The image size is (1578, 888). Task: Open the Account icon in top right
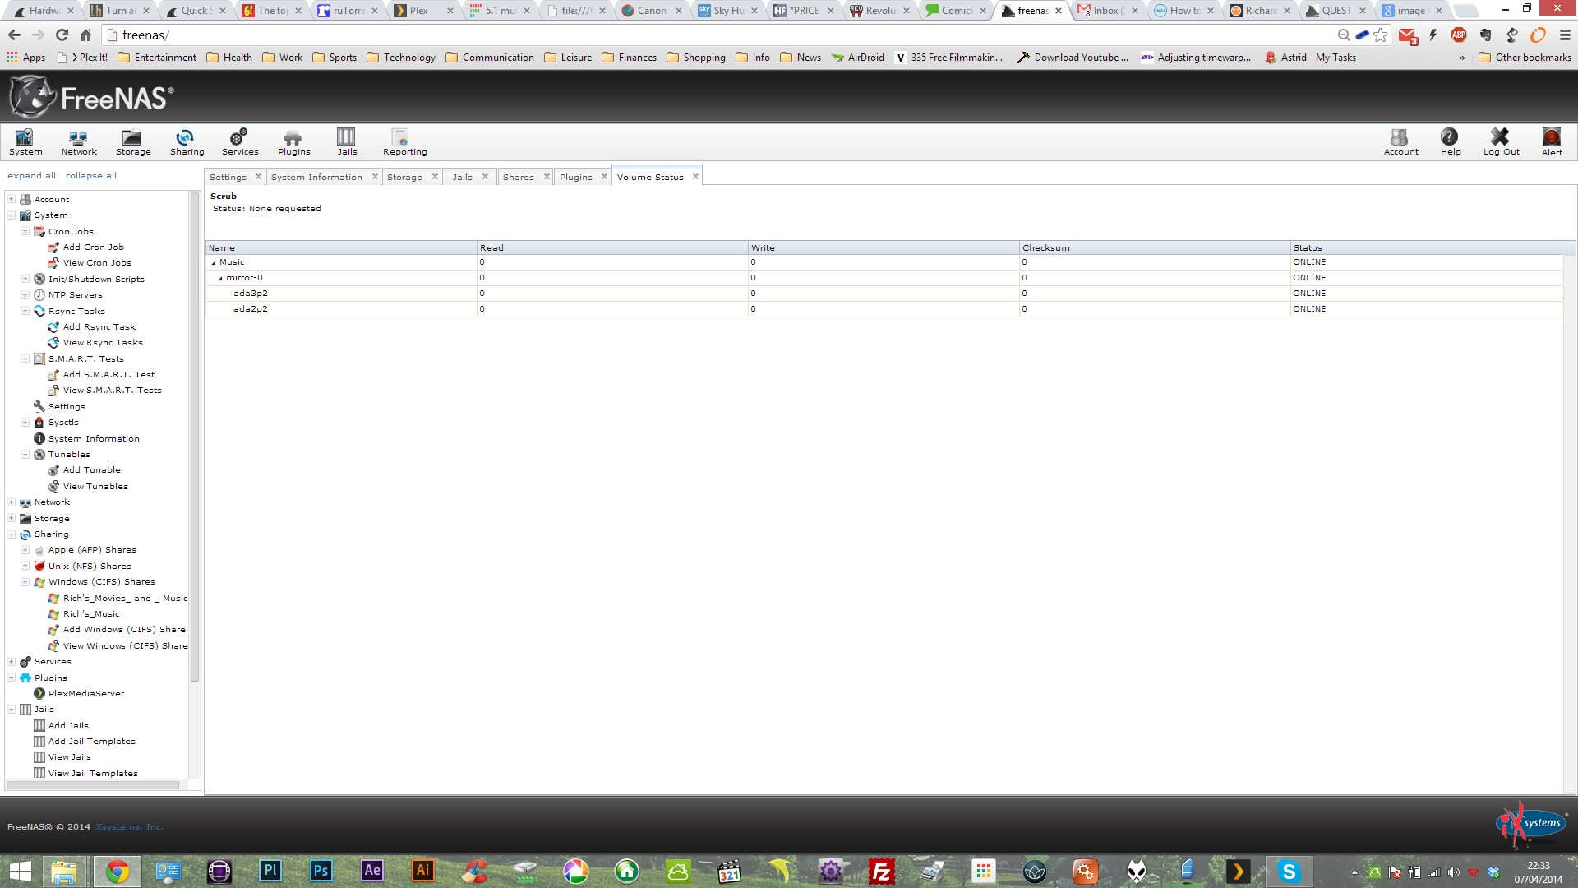(1400, 142)
